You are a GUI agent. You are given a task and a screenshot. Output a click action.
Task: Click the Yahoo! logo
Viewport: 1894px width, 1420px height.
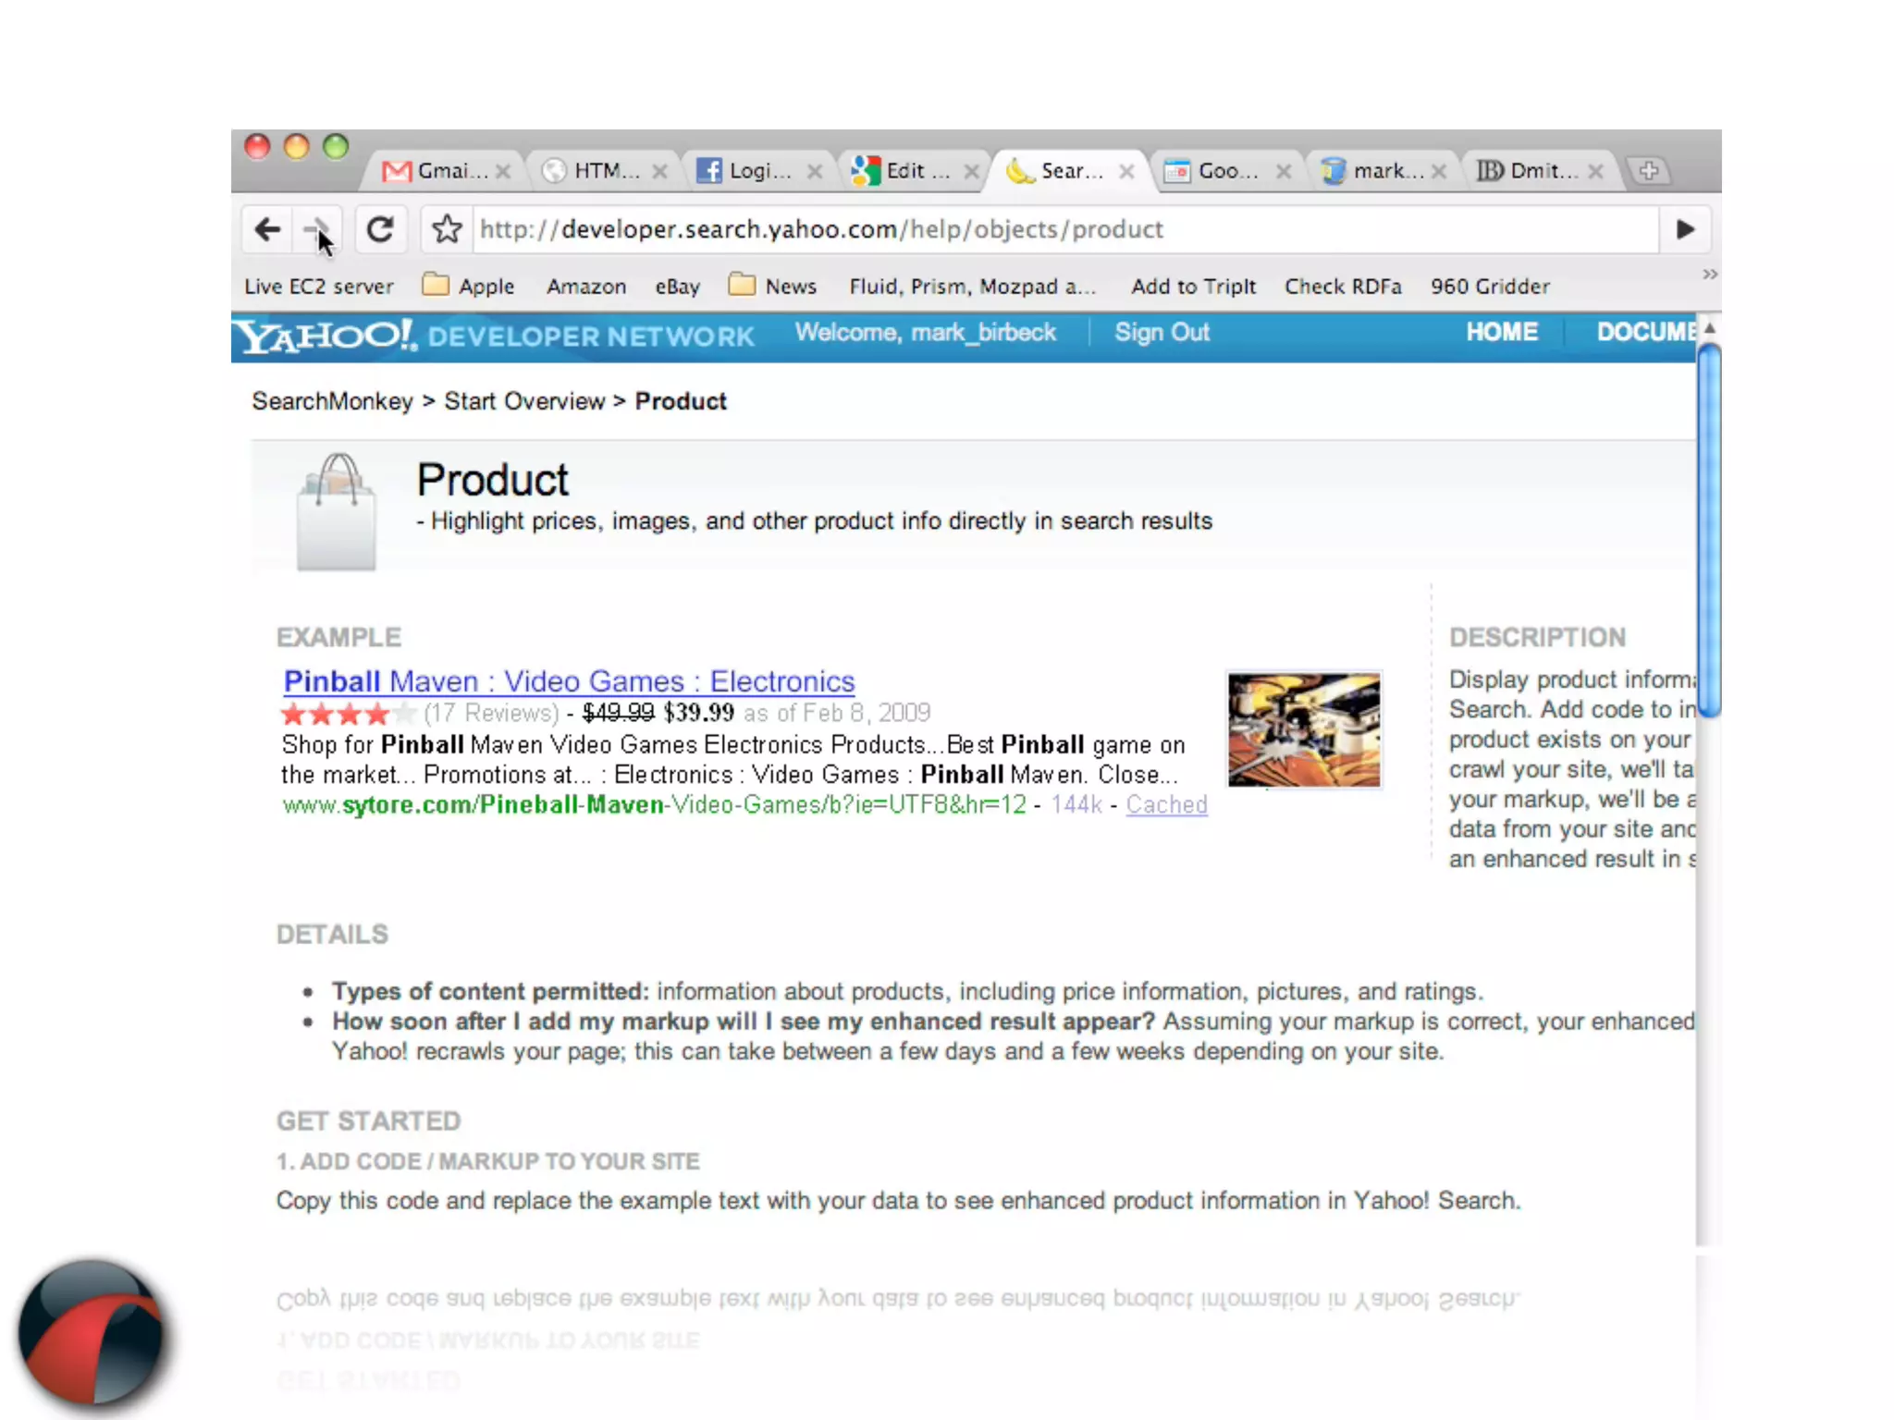tap(324, 336)
